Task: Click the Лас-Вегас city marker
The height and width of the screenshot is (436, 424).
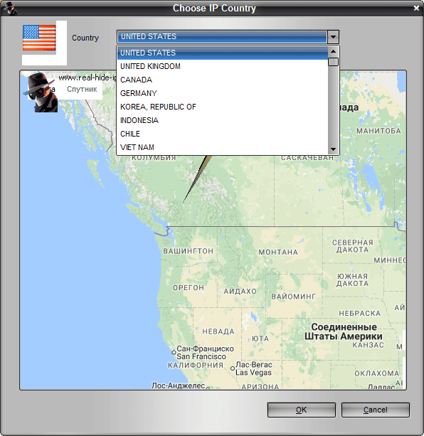Action: click(x=233, y=368)
